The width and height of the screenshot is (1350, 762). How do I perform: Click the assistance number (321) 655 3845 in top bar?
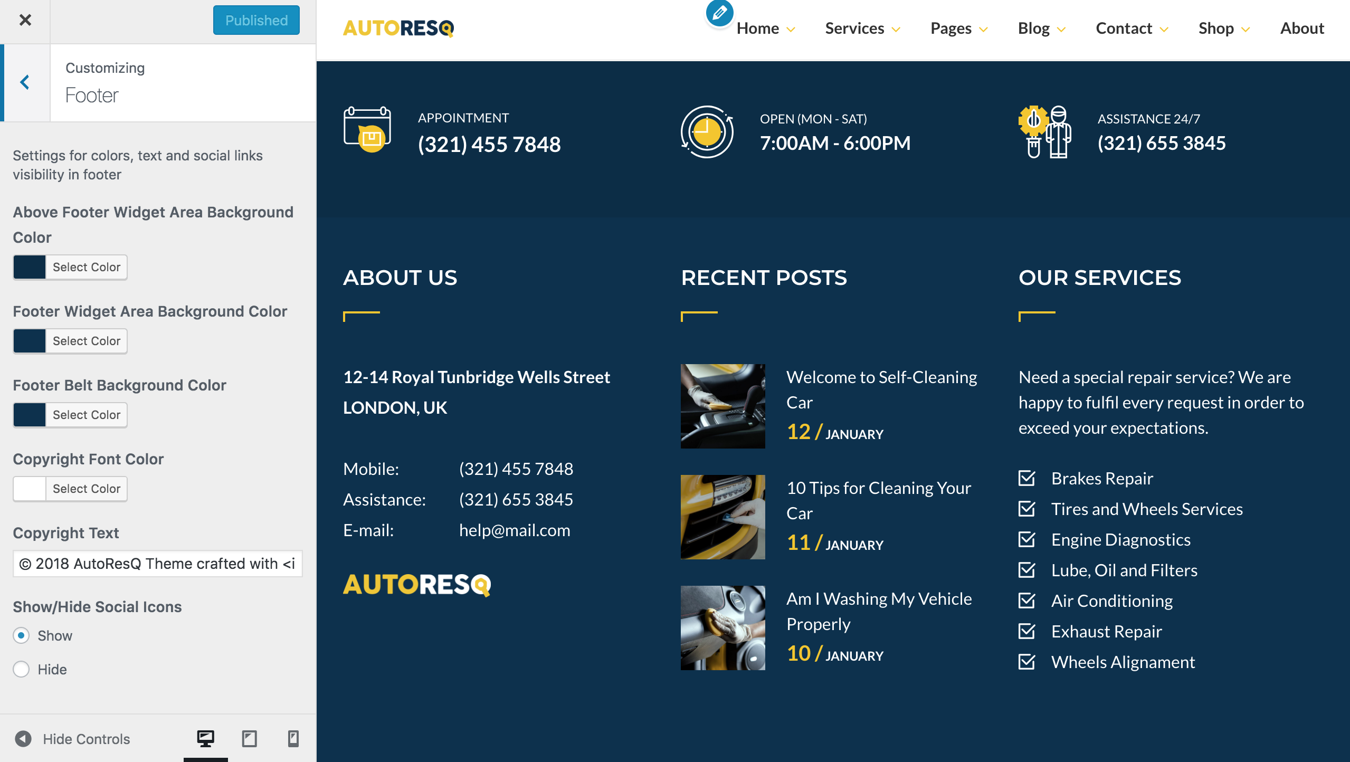1162,143
